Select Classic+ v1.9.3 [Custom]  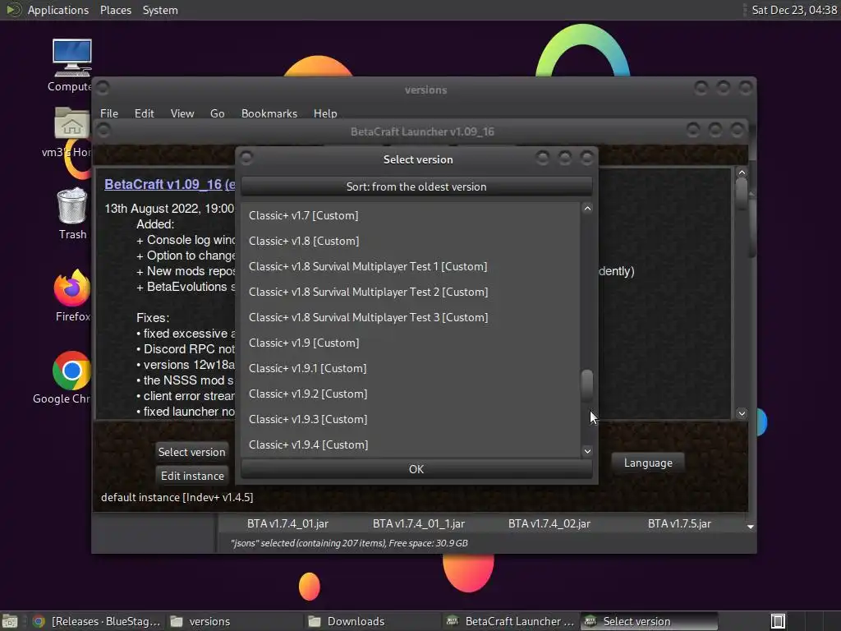[411, 419]
